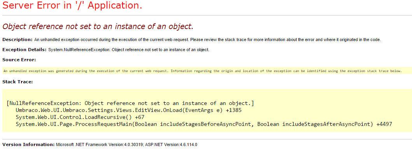Click the Page.ProcessRequestMain stack line

(x=204, y=124)
